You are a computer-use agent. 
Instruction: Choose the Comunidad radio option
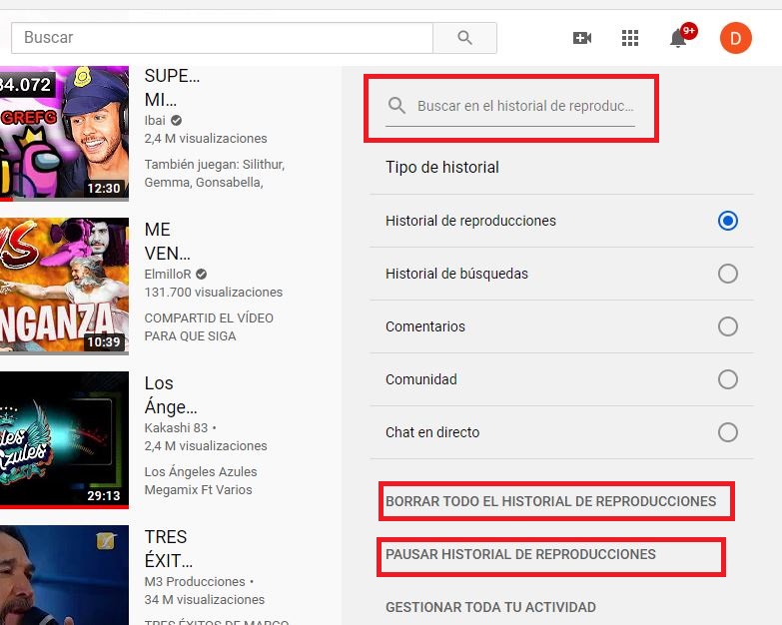point(727,379)
